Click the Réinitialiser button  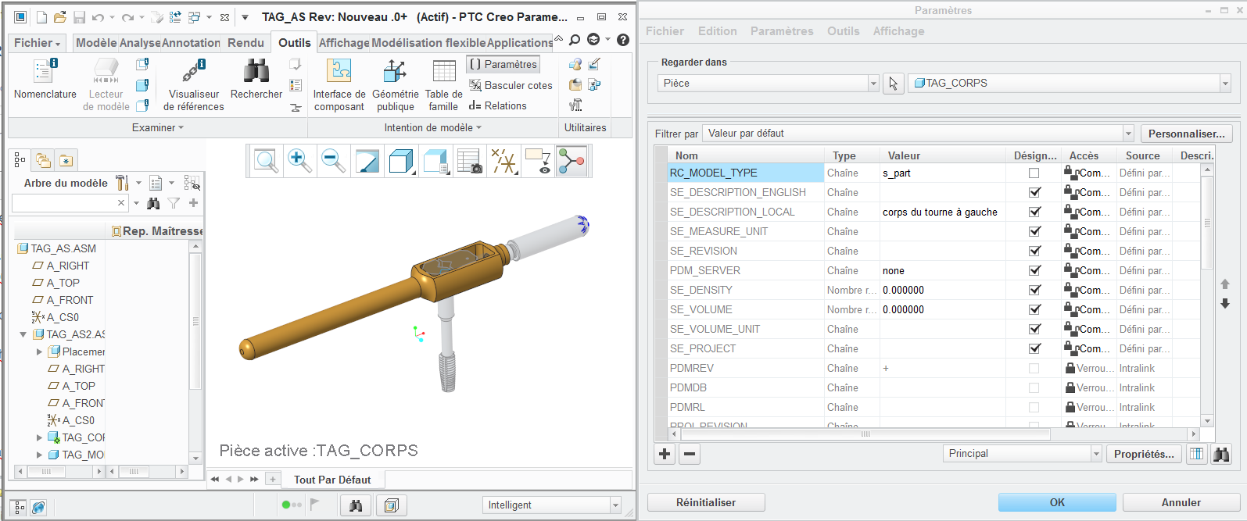705,502
